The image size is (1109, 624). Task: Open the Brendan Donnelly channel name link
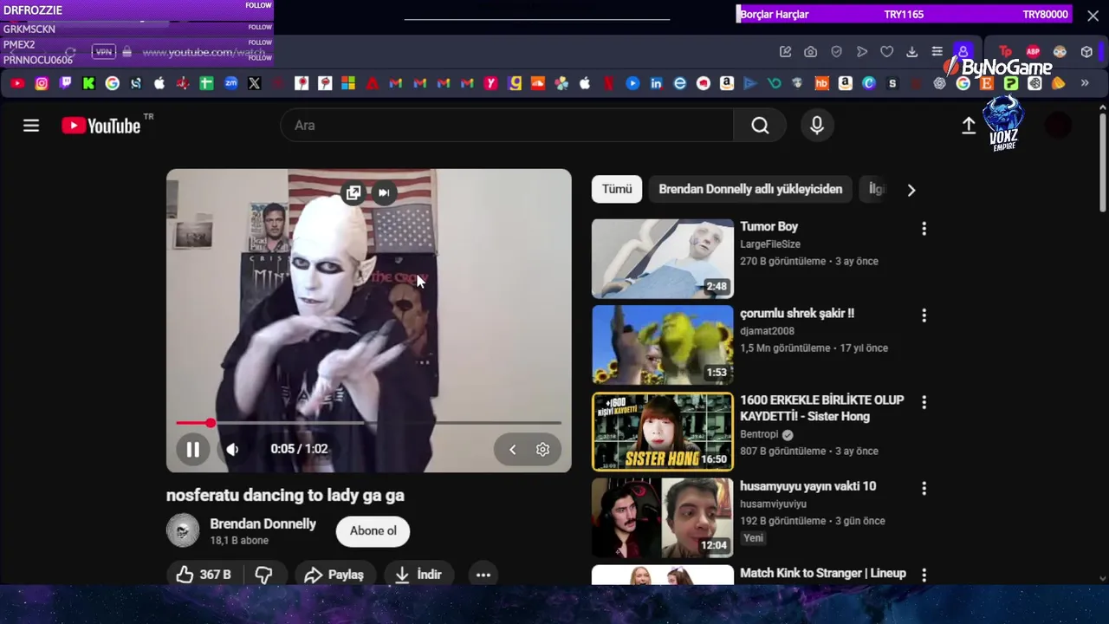tap(263, 523)
